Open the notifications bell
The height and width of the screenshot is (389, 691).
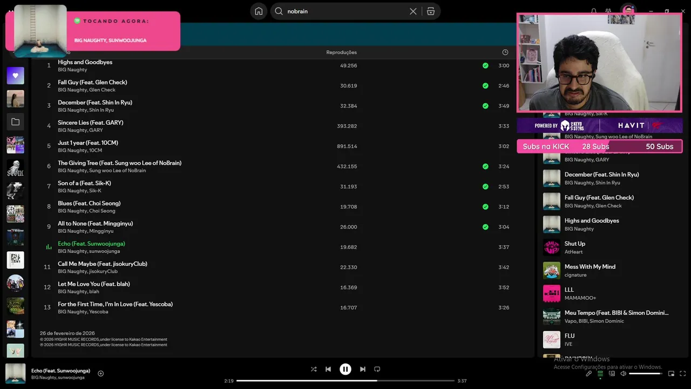594,11
